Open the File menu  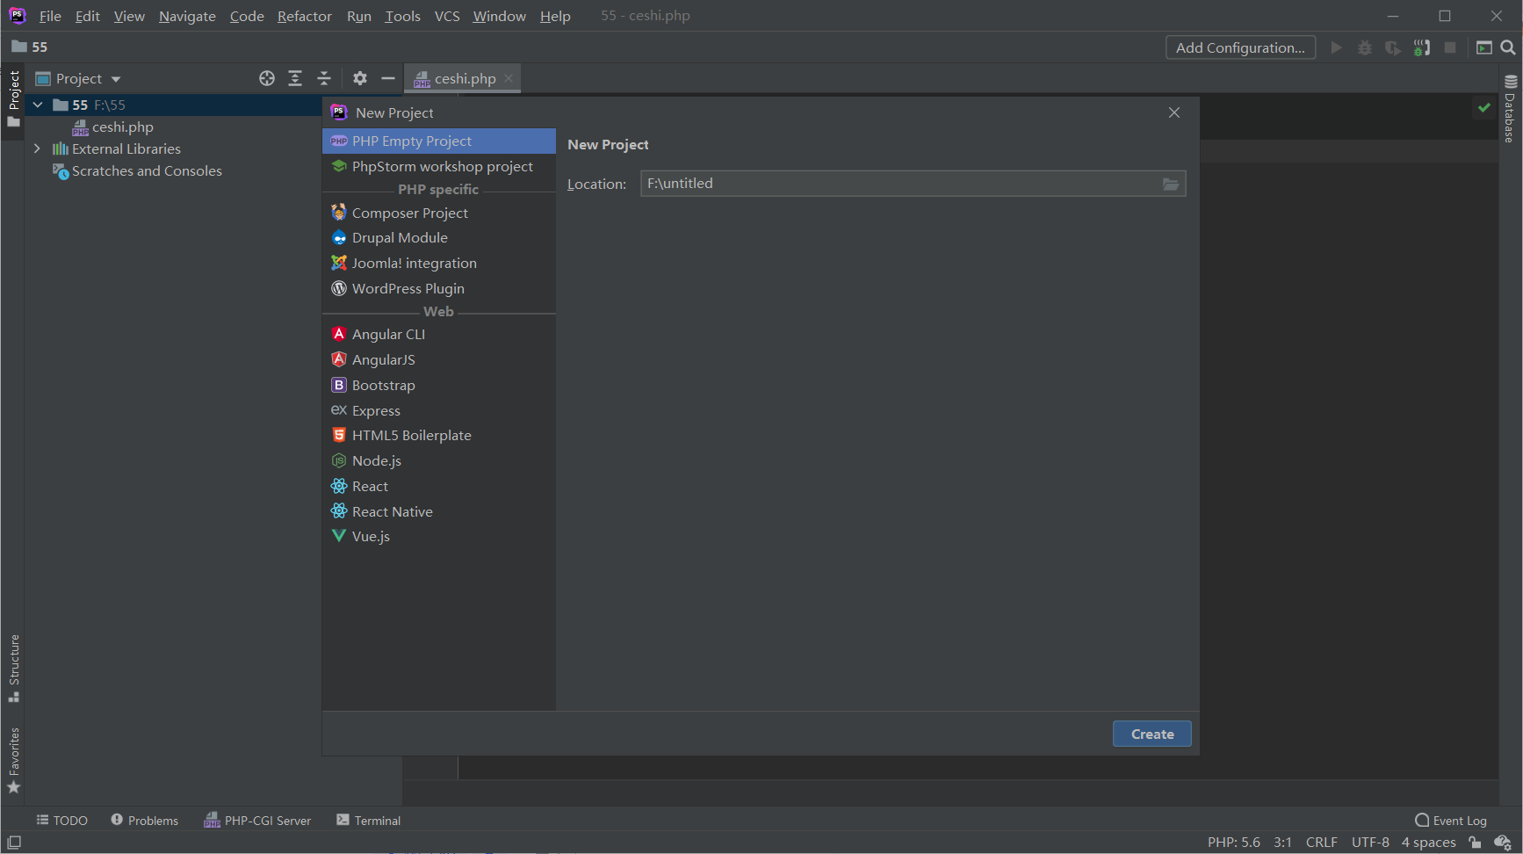tap(50, 16)
